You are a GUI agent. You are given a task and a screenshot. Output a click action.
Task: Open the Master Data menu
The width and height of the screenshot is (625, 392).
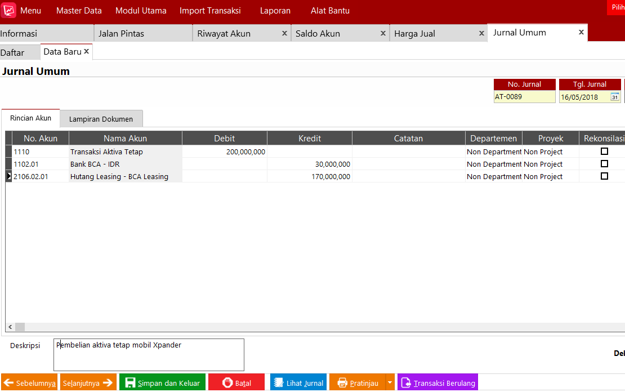point(79,11)
